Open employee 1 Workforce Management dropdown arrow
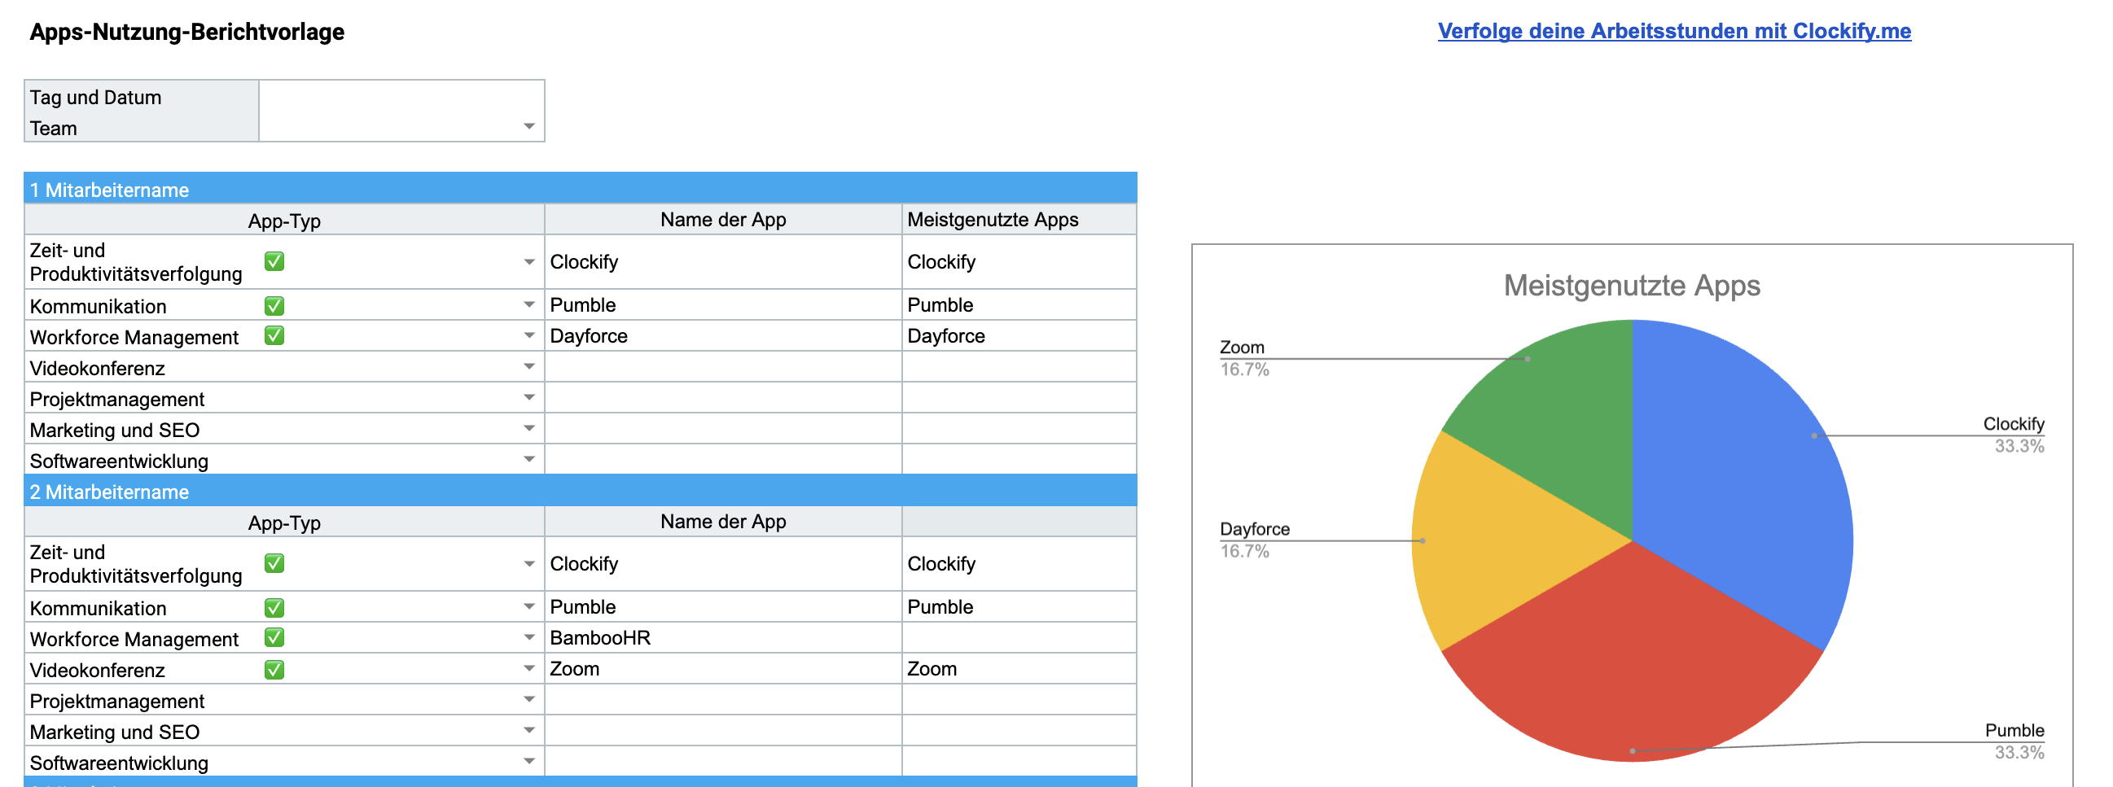The width and height of the screenshot is (2113, 787). (529, 336)
